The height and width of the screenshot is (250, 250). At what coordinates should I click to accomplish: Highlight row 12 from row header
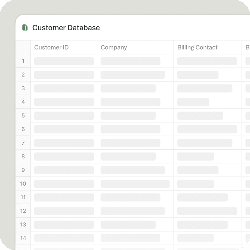point(23,211)
